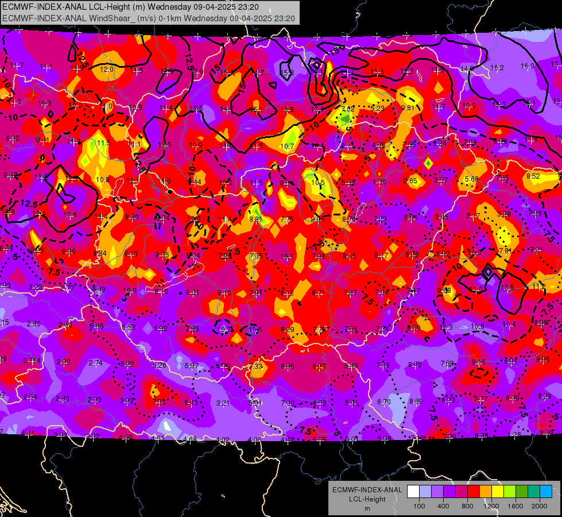The height and width of the screenshot is (517, 562).
Task: Click the 16.0 wind shear value
Action: 527,65
